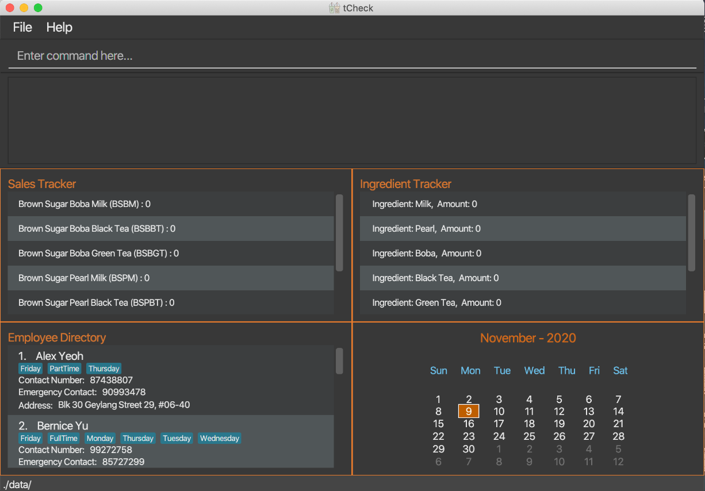Click Bernice Yu's Monday tag

(100, 438)
